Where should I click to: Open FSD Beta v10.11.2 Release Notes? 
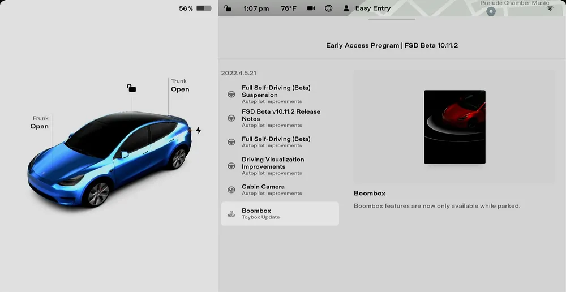(280, 118)
